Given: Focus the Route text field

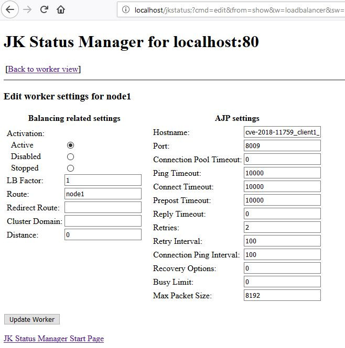Looking at the screenshot, I should [103, 194].
